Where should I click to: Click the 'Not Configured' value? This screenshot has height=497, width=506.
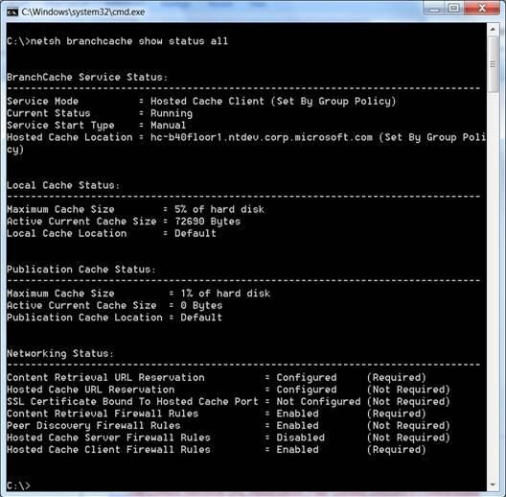click(318, 401)
